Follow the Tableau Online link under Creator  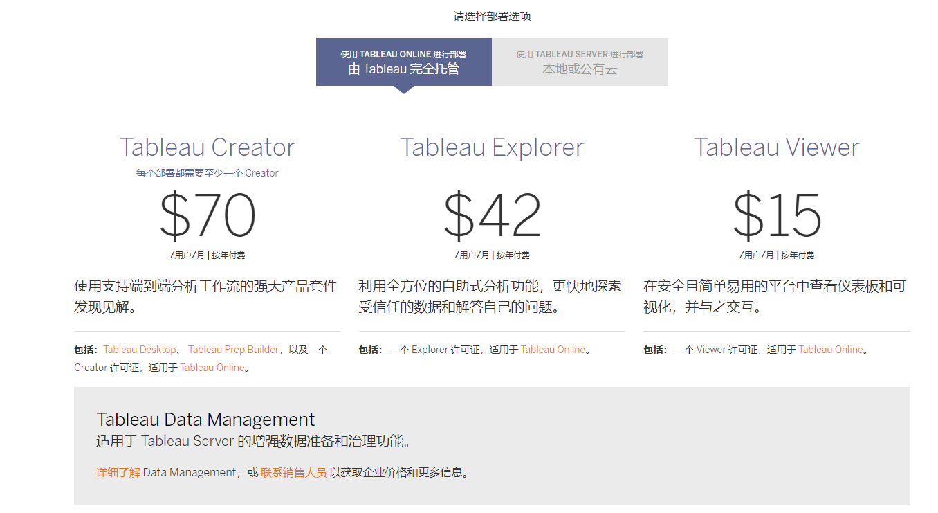click(212, 368)
